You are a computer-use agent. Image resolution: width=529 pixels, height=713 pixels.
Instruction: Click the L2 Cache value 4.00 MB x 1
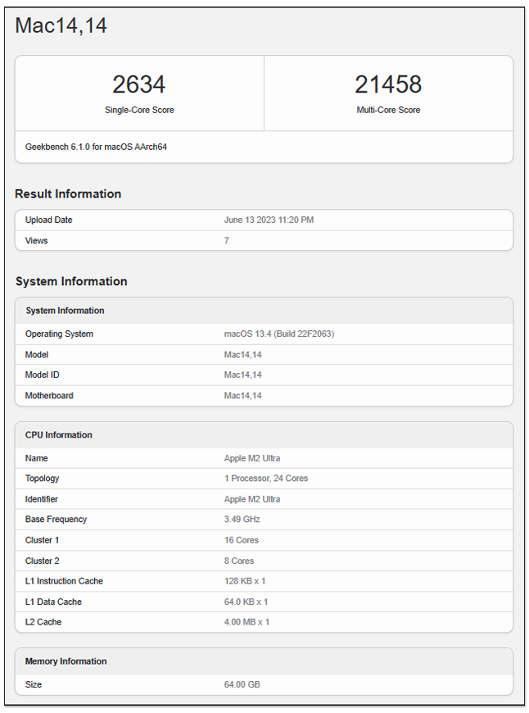(x=246, y=622)
